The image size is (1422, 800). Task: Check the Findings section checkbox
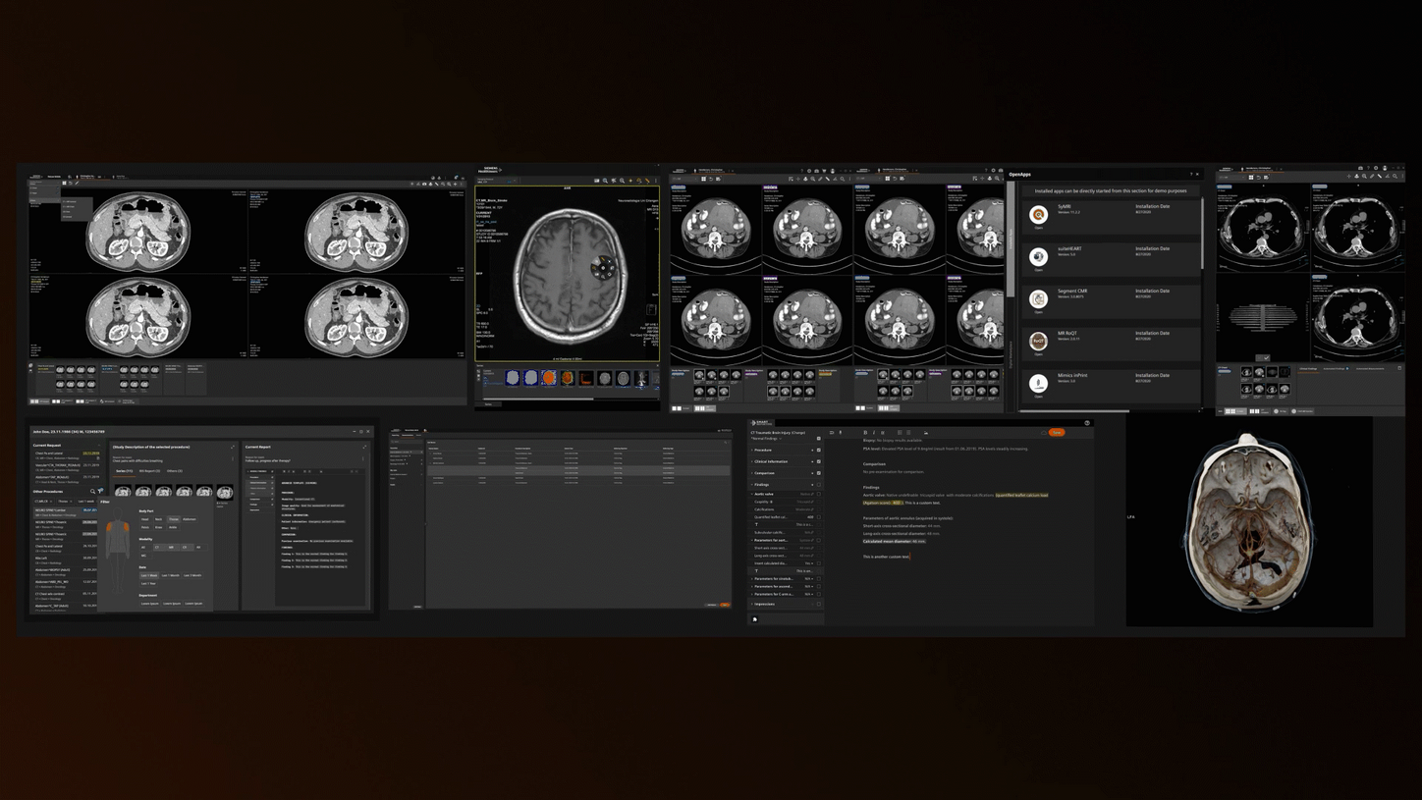pos(819,484)
